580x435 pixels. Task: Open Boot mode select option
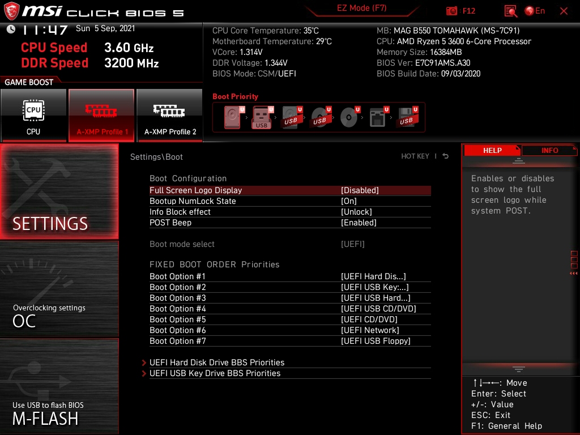point(290,244)
